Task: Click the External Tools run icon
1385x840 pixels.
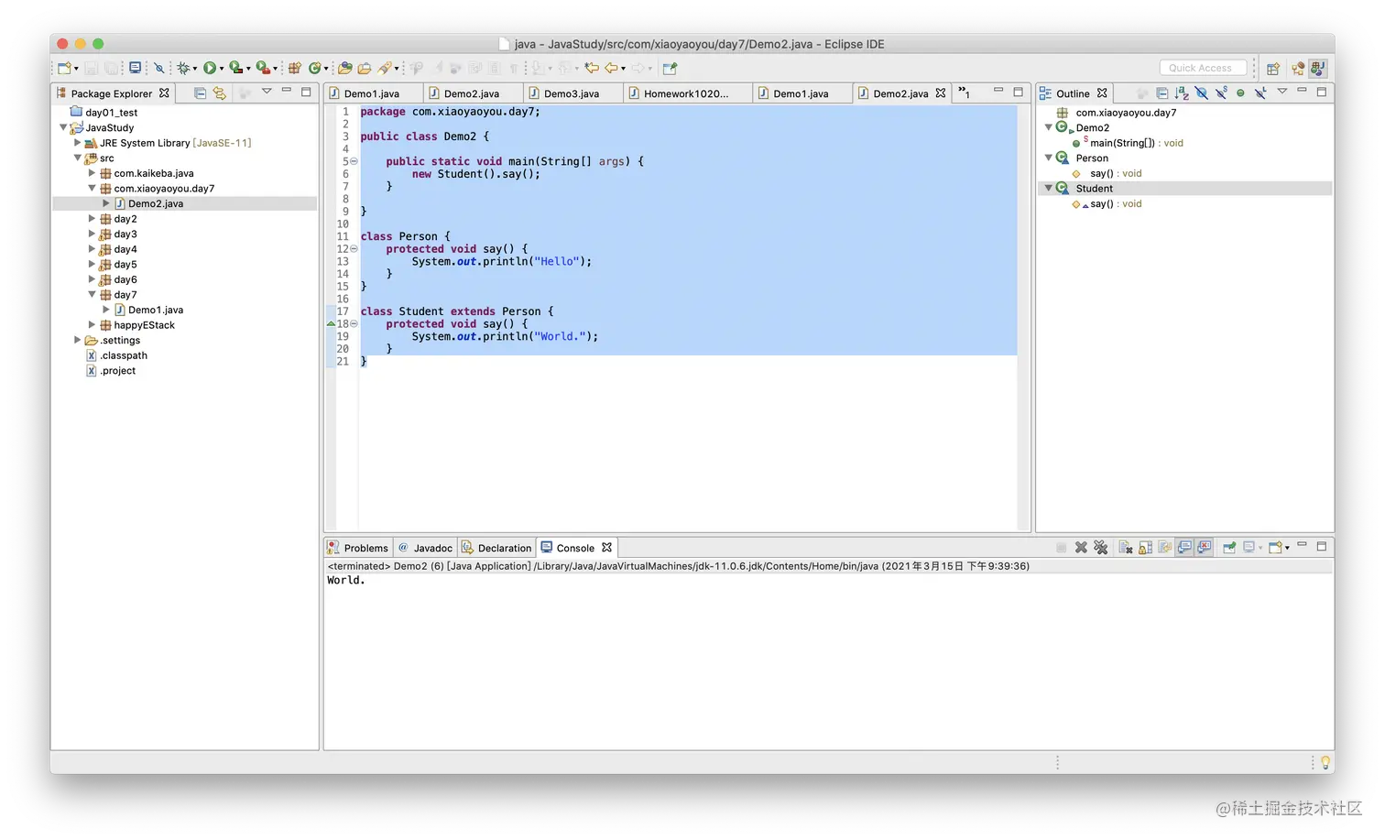Action: (x=263, y=68)
